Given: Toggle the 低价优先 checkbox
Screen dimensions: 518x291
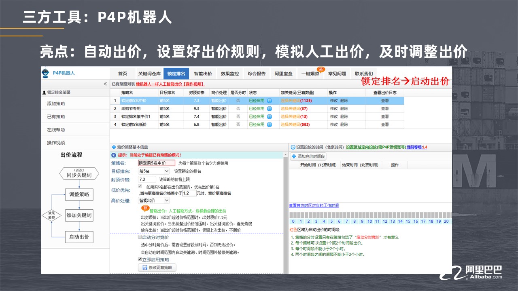Looking at the screenshot, I should coord(140,186).
